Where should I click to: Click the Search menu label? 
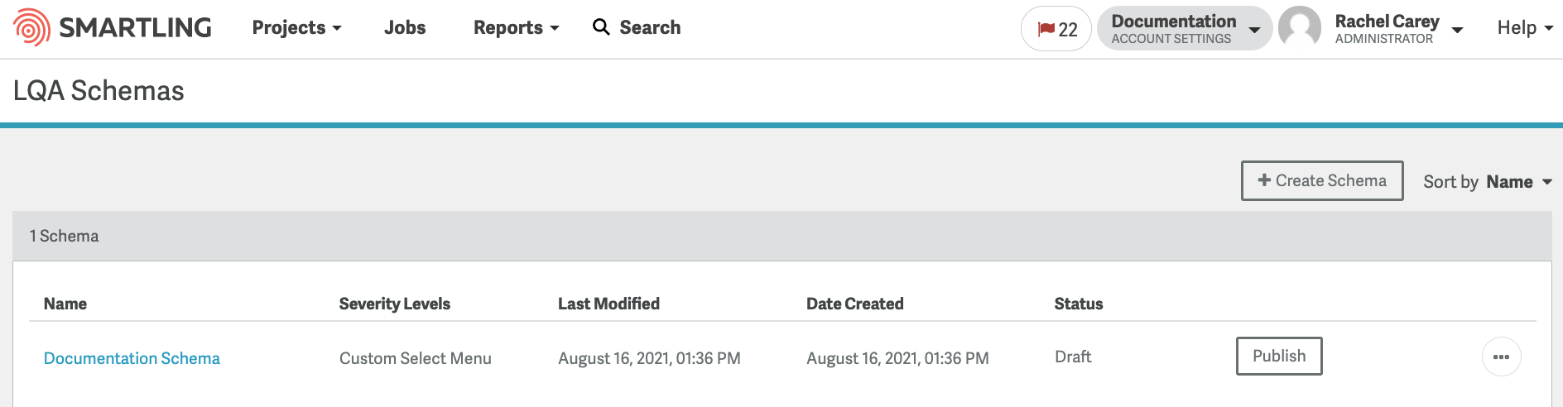coord(650,27)
